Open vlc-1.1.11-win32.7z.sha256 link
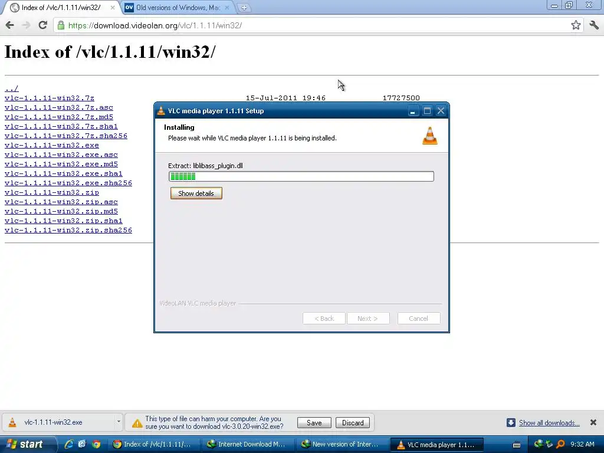 (66, 136)
